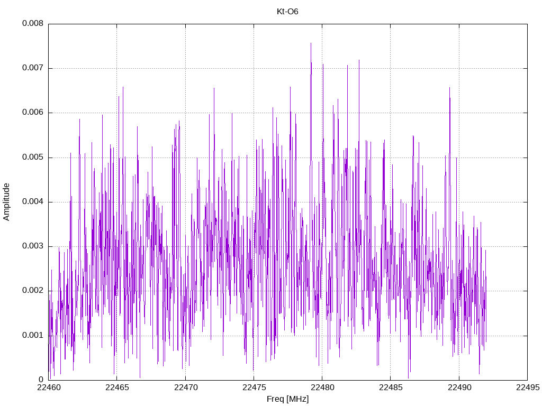
Task: Click the 22495 x-axis tick label
Action: tap(528, 387)
